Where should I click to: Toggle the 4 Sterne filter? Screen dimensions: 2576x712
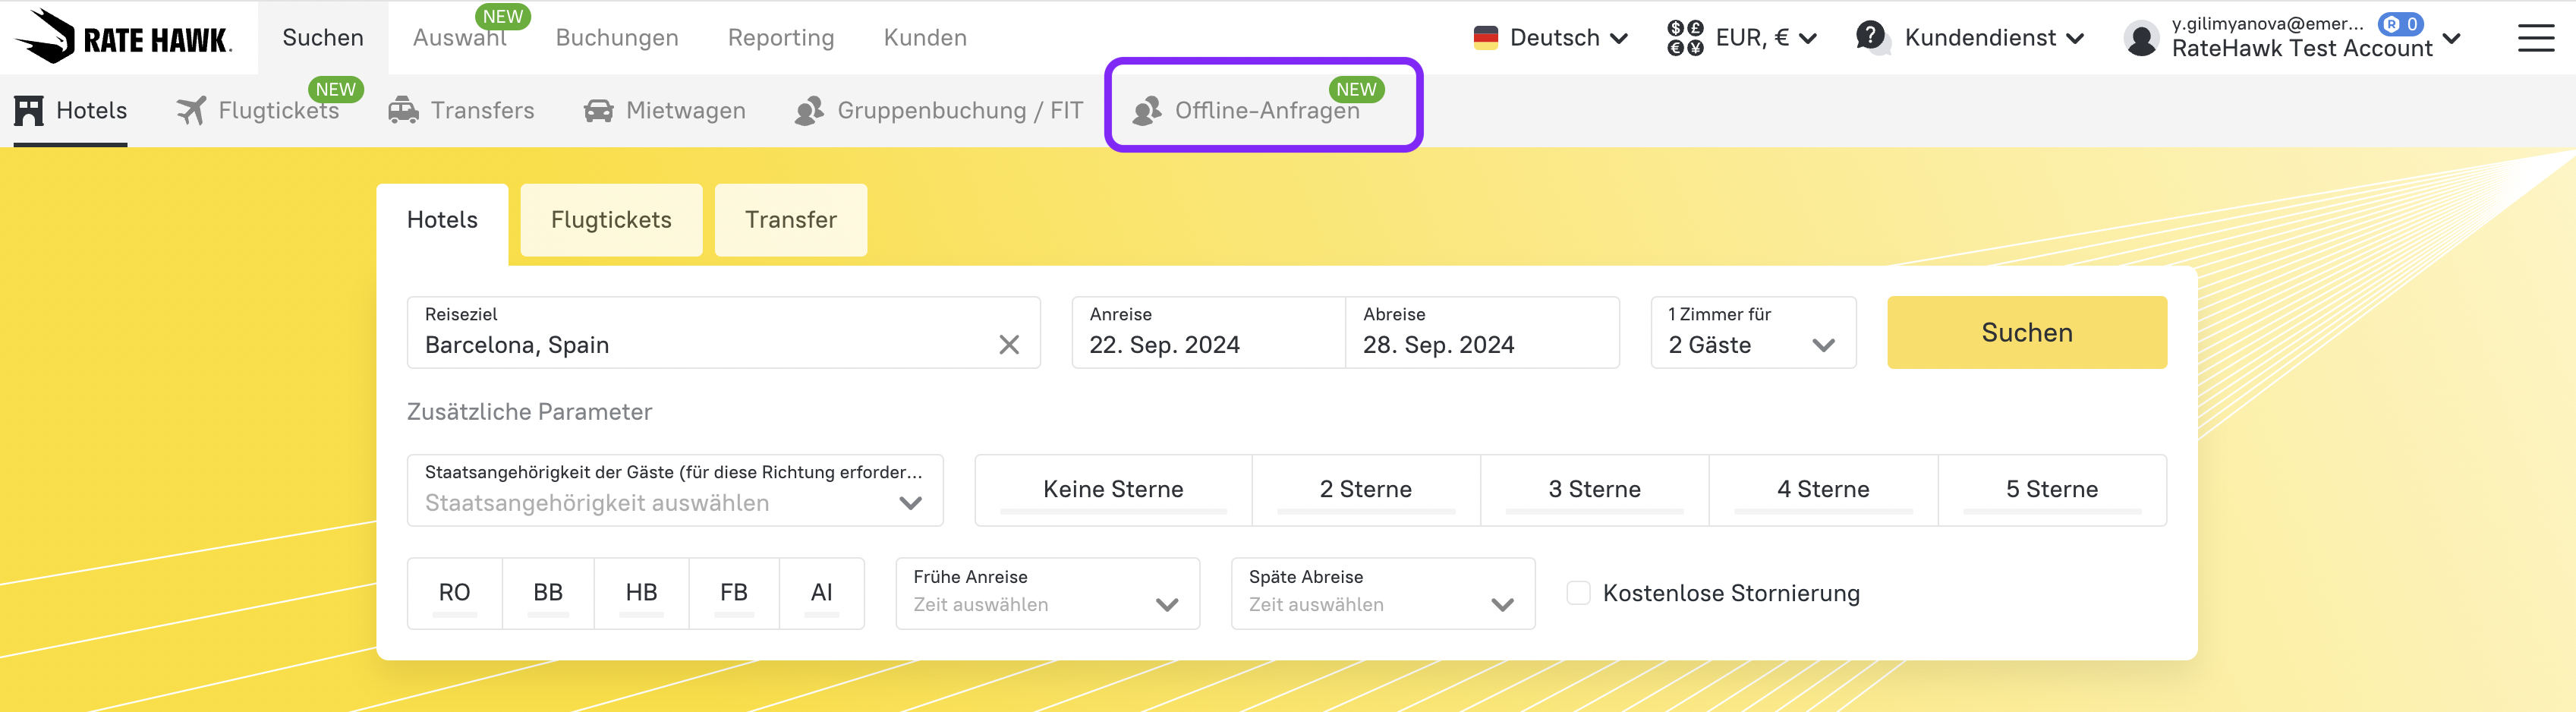(x=1822, y=489)
